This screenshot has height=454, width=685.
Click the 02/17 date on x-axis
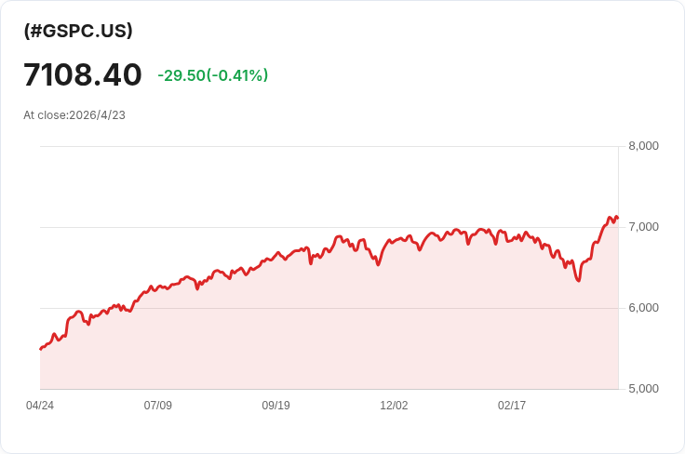point(512,406)
